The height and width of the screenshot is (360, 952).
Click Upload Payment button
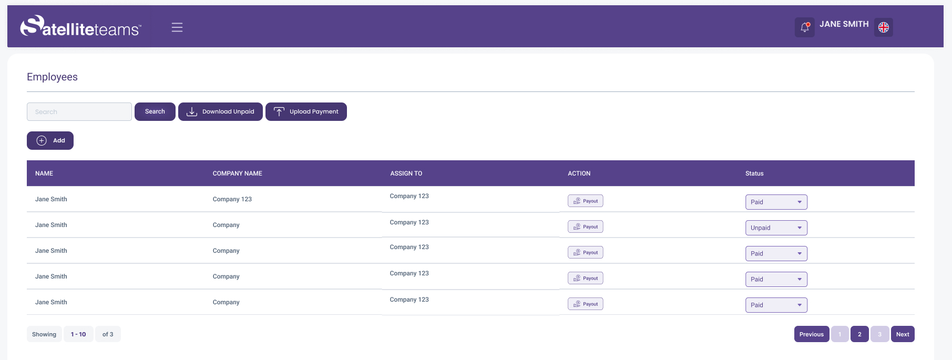click(306, 111)
